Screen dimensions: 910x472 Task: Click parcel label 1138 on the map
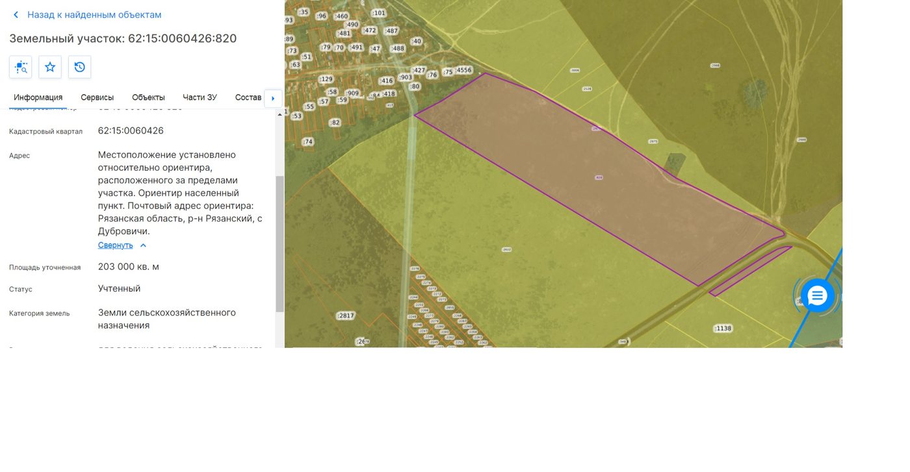723,329
